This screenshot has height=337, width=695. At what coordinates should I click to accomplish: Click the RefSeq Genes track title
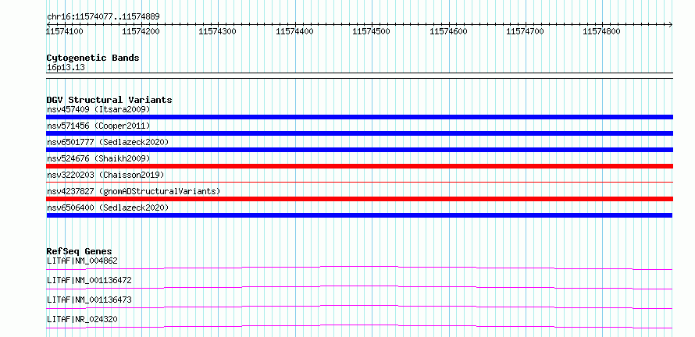pyautogui.click(x=80, y=251)
